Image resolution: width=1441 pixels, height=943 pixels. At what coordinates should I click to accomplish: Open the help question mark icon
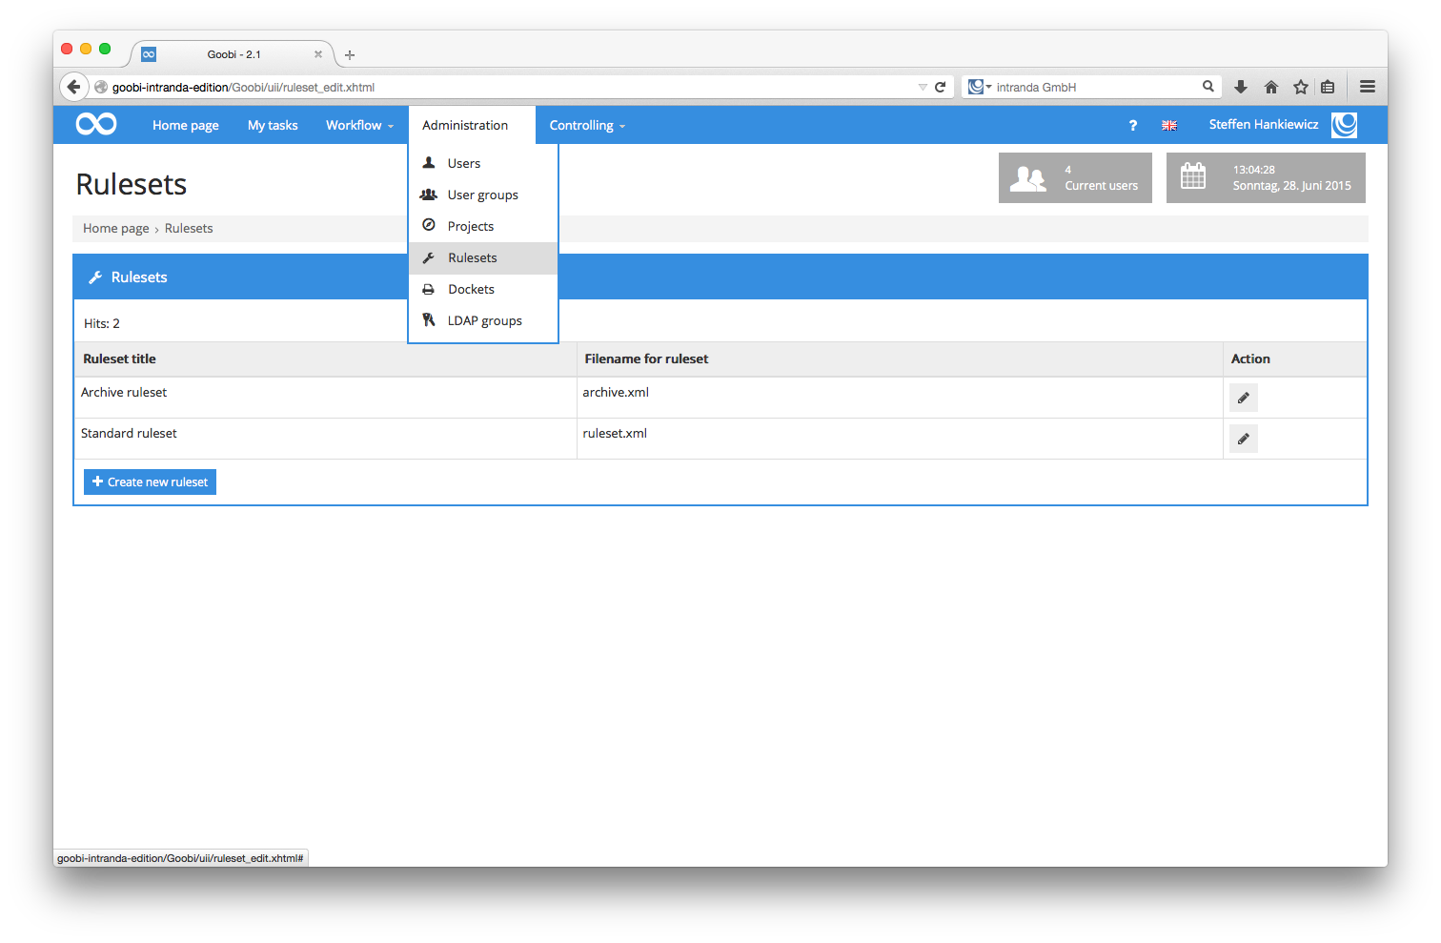1132,125
